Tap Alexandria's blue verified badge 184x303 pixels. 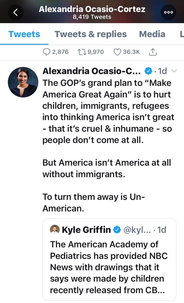[149, 71]
